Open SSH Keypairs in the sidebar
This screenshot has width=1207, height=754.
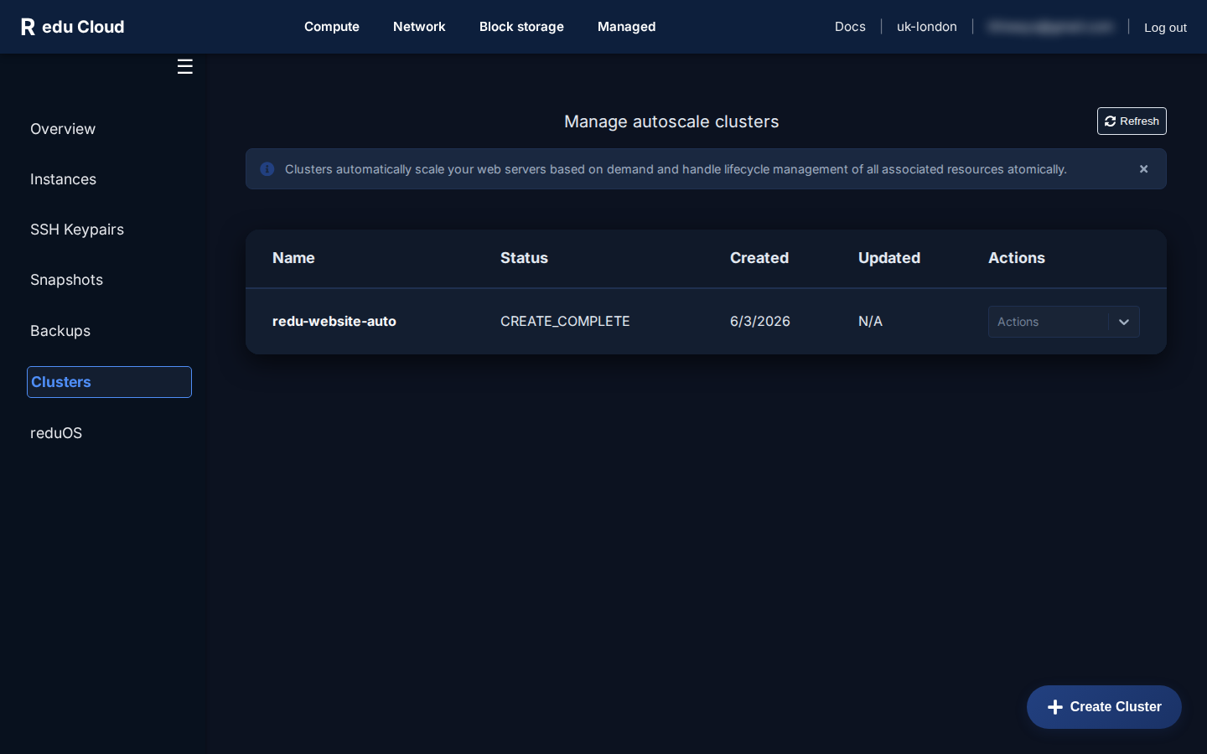[77, 230]
